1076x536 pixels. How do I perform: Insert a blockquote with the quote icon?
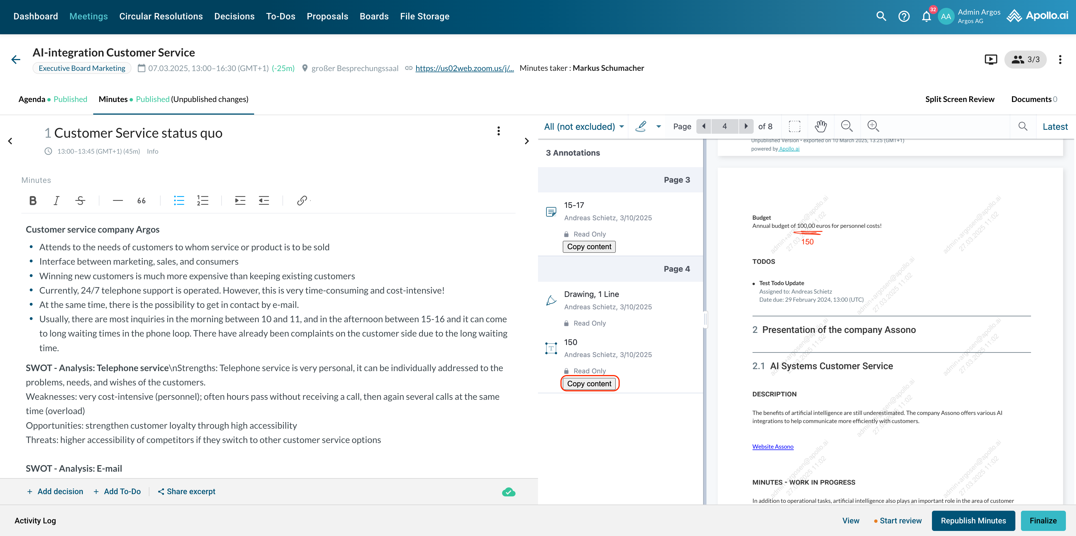[142, 201]
